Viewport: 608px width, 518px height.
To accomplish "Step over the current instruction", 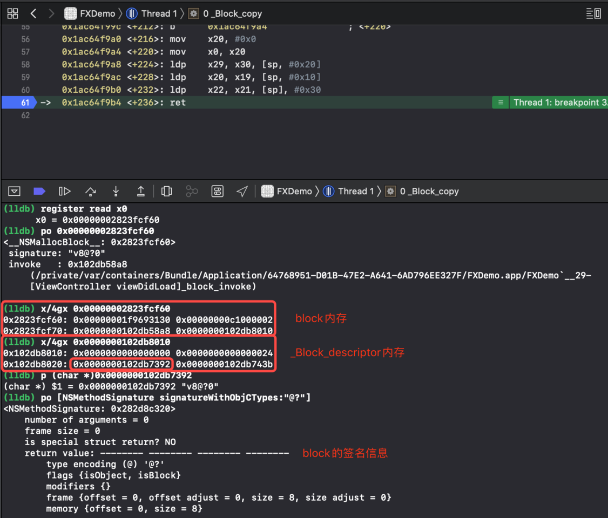I will [90, 191].
